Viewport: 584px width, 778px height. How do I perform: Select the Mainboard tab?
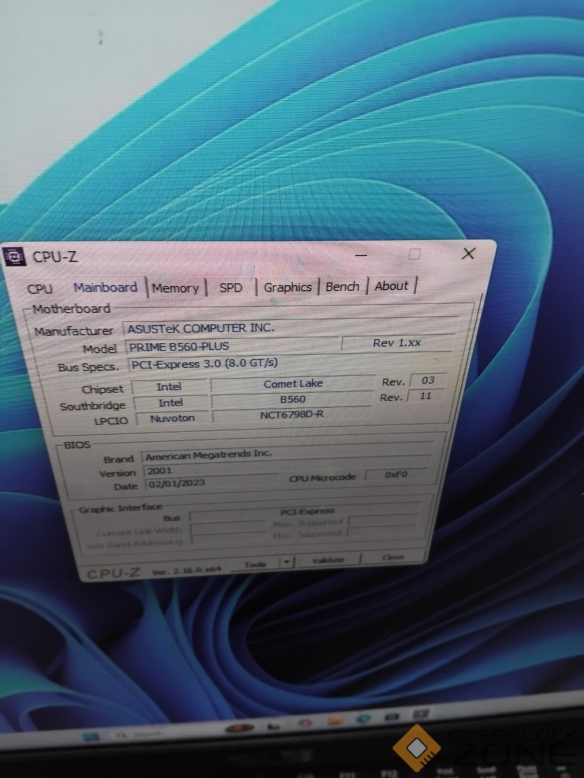106,287
